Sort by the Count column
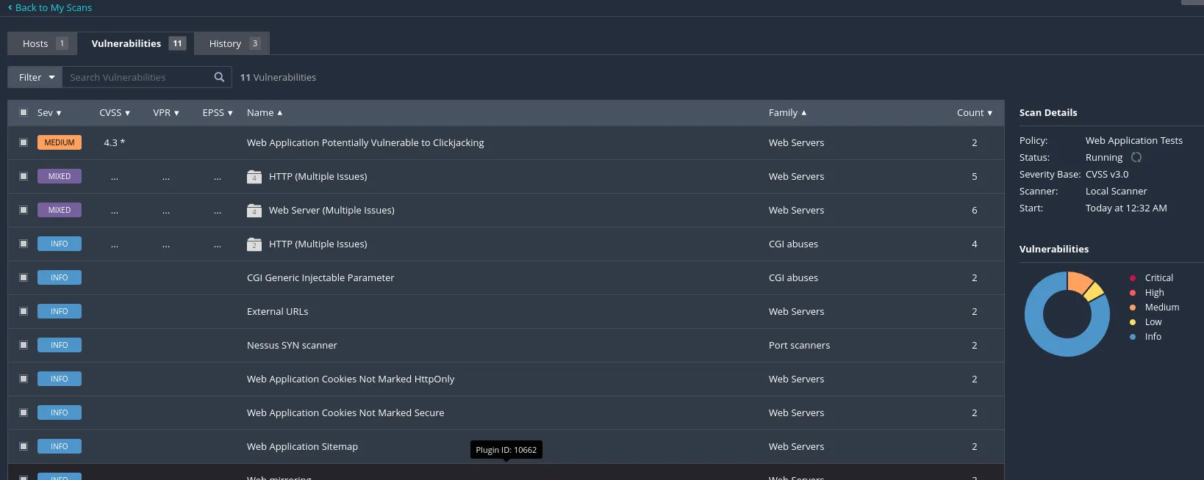 pos(974,112)
